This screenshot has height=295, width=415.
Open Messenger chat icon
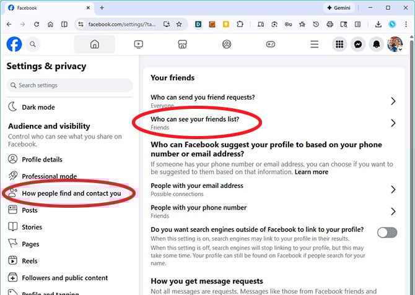tap(358, 44)
